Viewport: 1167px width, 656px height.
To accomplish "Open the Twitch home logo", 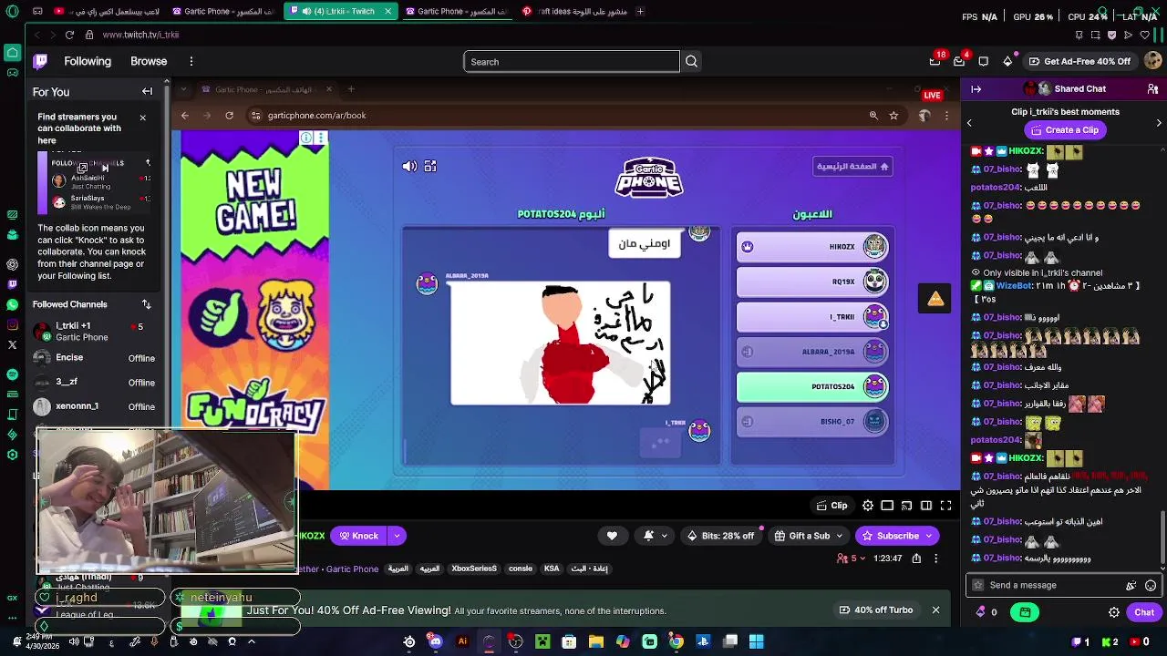I will (x=40, y=61).
